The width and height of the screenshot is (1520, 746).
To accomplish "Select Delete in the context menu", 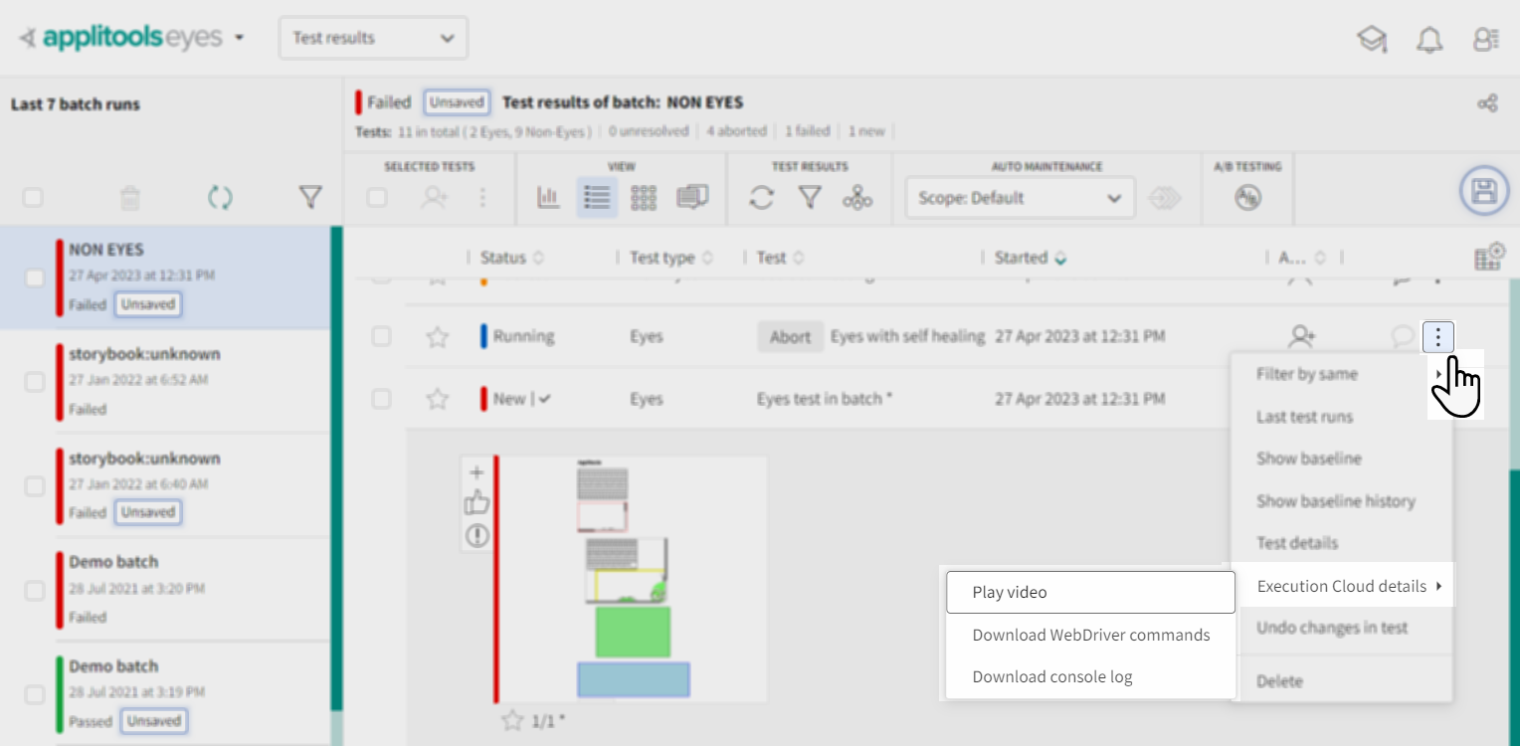I will (1279, 681).
